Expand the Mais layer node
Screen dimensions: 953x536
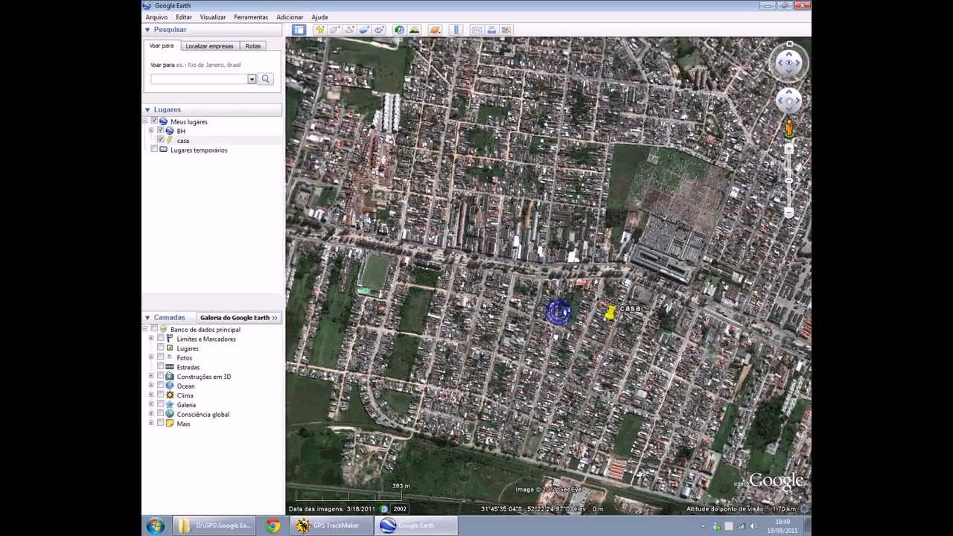point(151,424)
